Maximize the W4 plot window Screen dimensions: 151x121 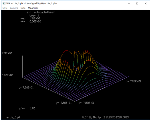pyautogui.click(x=137, y=3)
